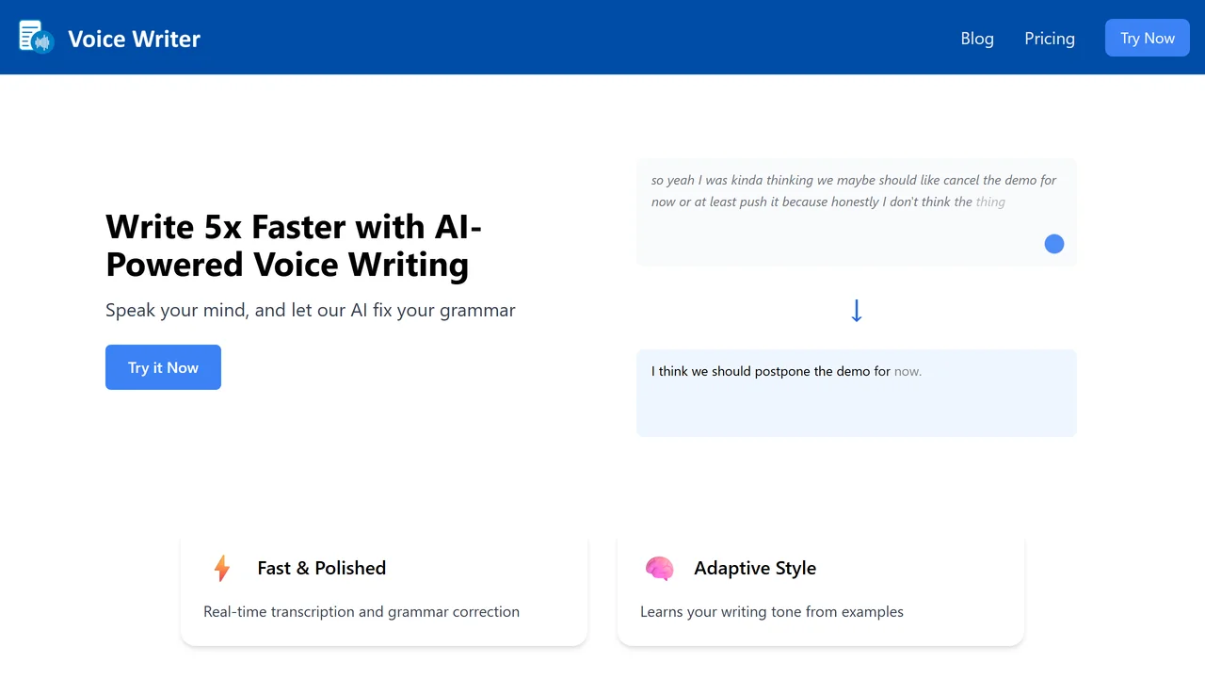Click the italic cancel the demo text

[x=989, y=180]
